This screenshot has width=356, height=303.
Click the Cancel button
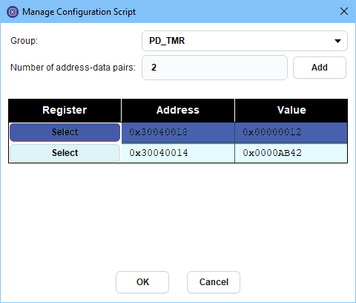click(x=214, y=282)
